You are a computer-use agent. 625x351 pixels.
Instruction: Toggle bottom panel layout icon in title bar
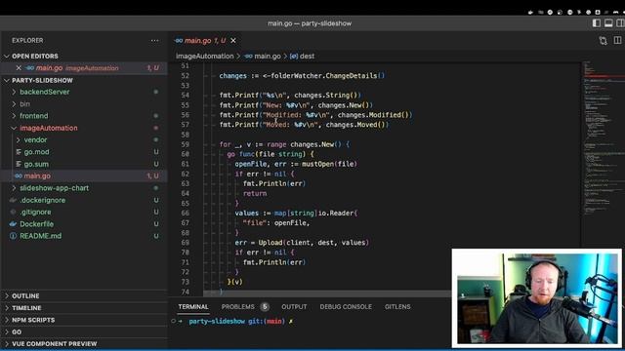pos(608,23)
